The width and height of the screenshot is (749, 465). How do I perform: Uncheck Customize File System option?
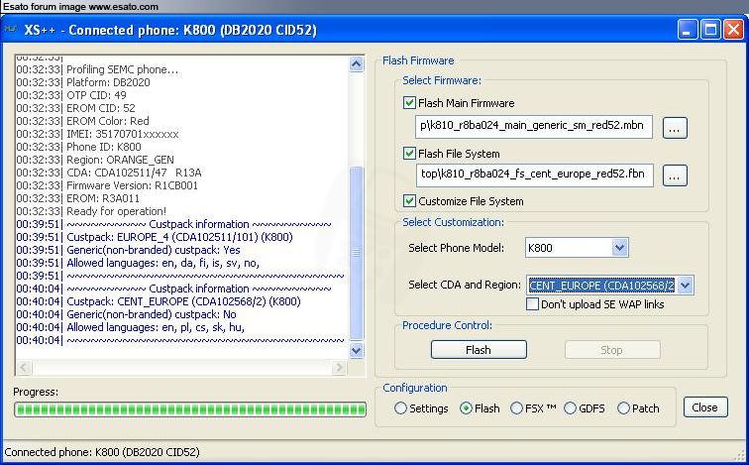tap(409, 200)
